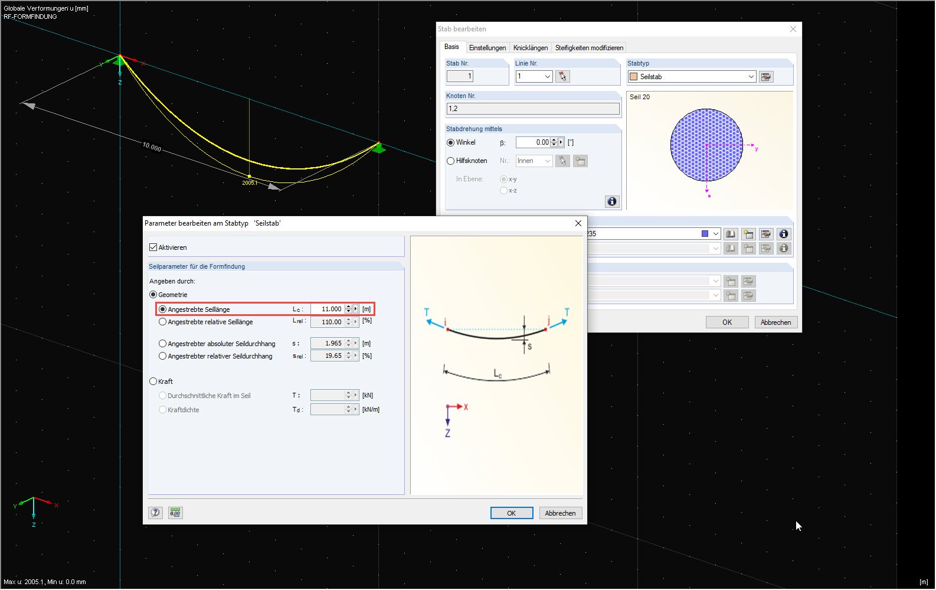Click the Lc Seillänge value field
The height and width of the screenshot is (590, 936).
click(x=328, y=309)
